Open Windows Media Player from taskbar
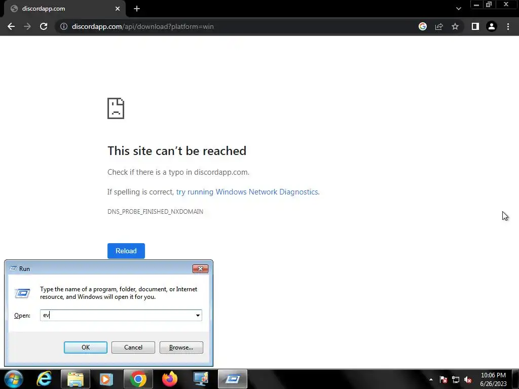The image size is (519, 389). (106, 379)
